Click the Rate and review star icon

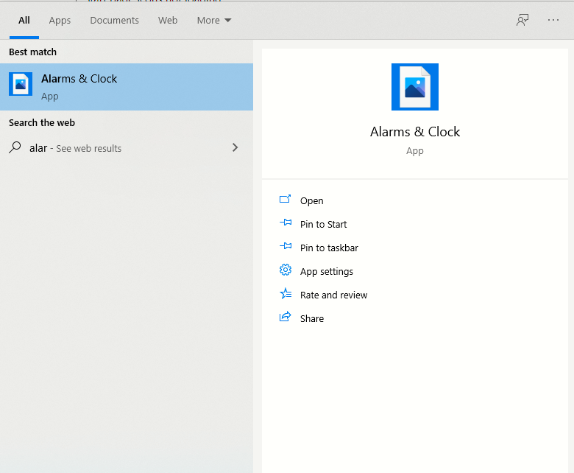pos(286,295)
